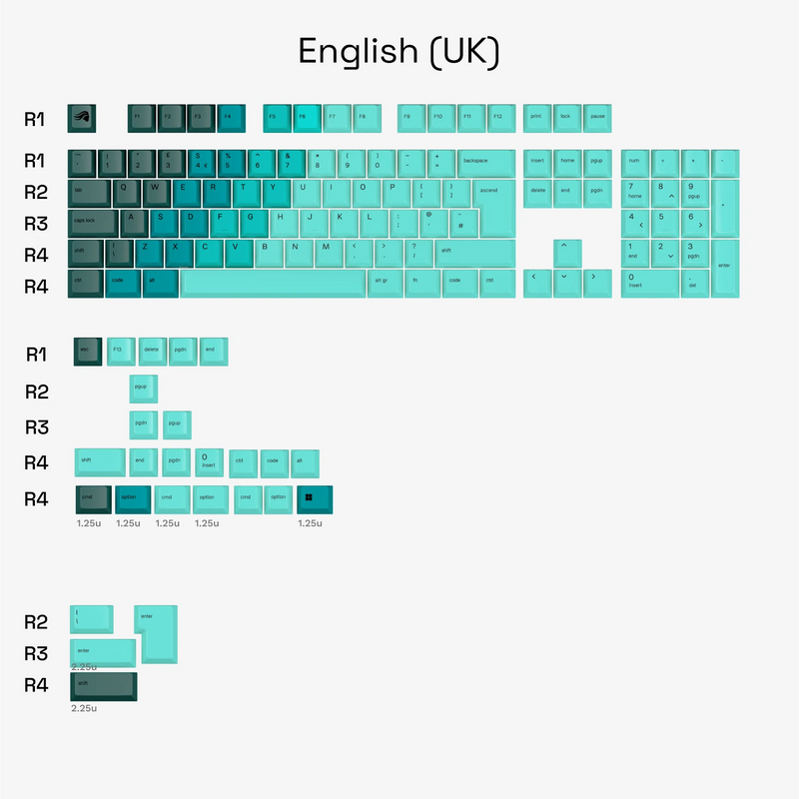Click the pause keycap
The image size is (799, 799).
pos(597,118)
